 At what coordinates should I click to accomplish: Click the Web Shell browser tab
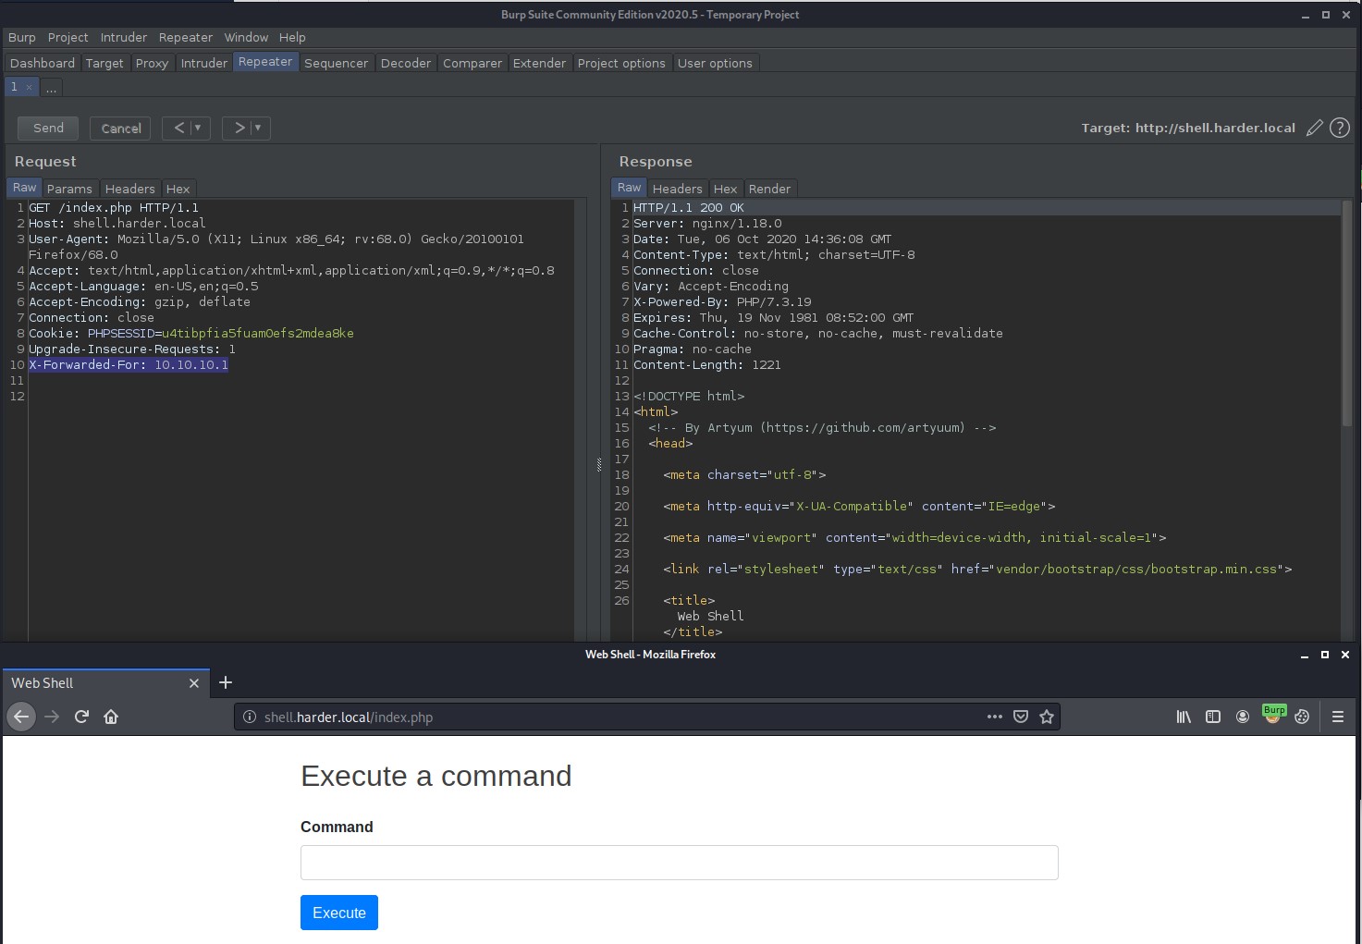[x=104, y=683]
